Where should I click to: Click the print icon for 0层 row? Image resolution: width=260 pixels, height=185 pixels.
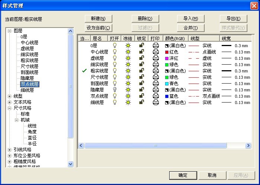[156, 46]
